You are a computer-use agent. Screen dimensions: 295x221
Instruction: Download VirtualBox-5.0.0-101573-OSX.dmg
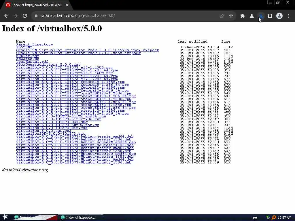click(52, 122)
